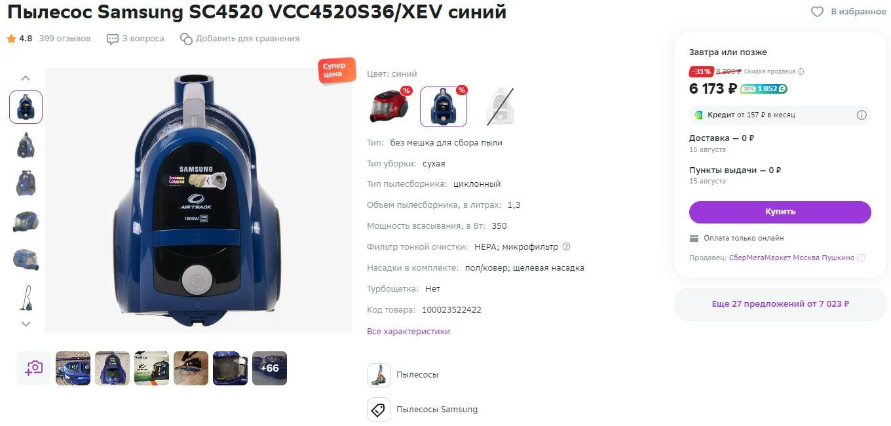
Task: Click help icon beside HEPA микрофильтр
Action: [x=567, y=247]
